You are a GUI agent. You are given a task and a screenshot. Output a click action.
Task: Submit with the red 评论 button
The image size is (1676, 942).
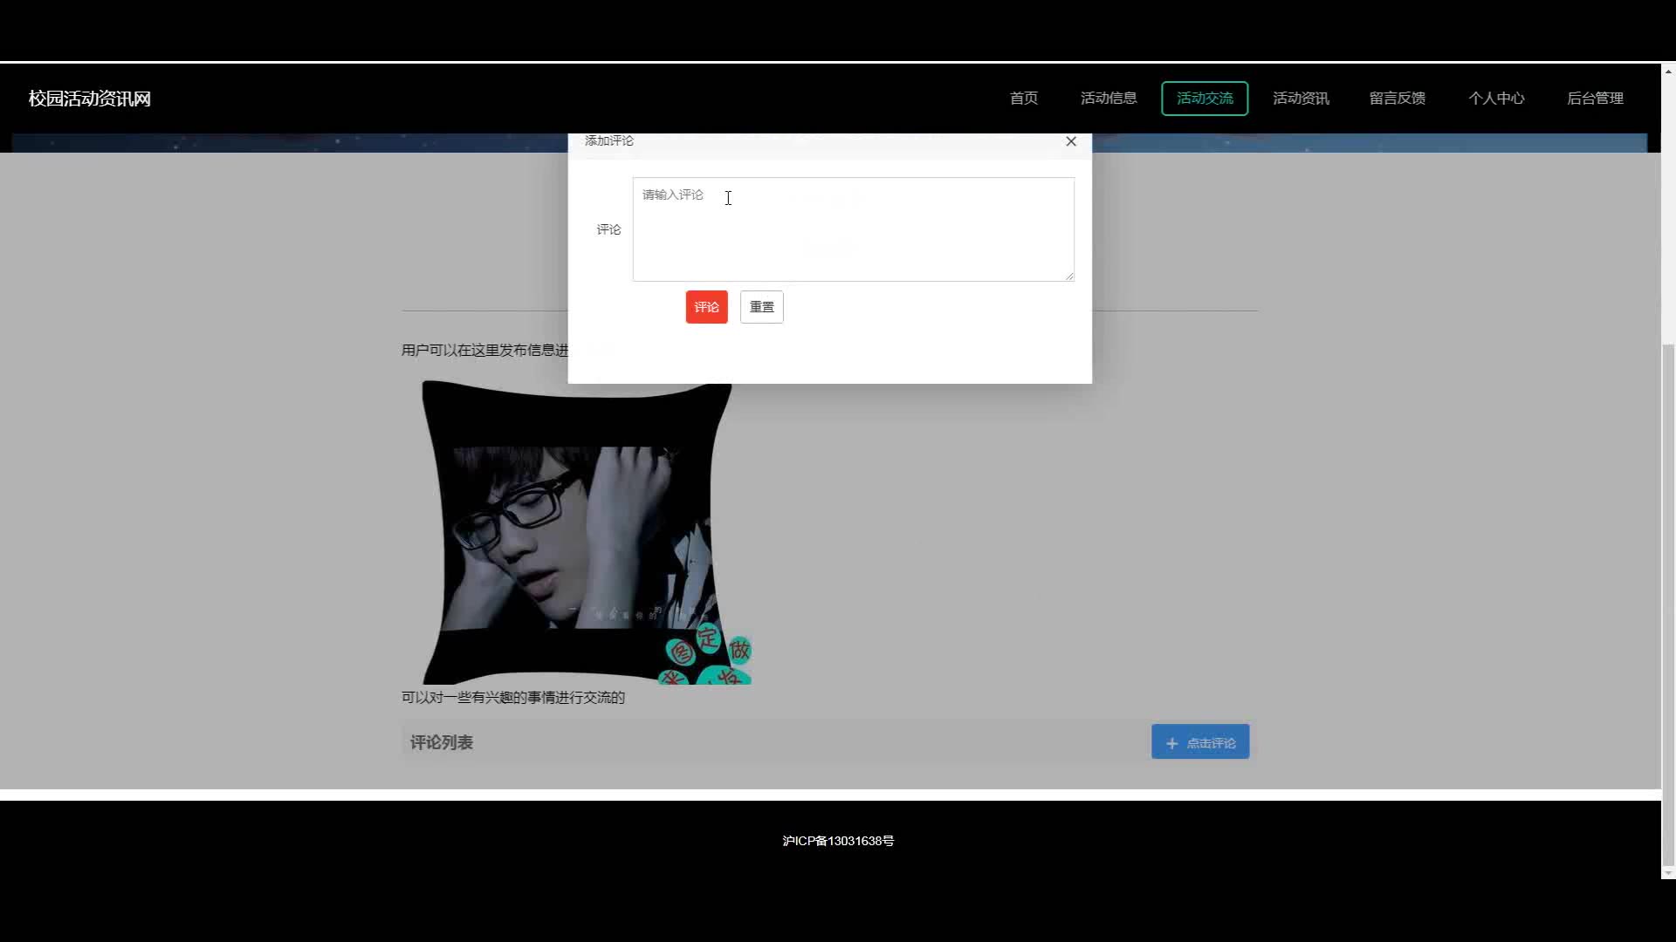coord(706,307)
